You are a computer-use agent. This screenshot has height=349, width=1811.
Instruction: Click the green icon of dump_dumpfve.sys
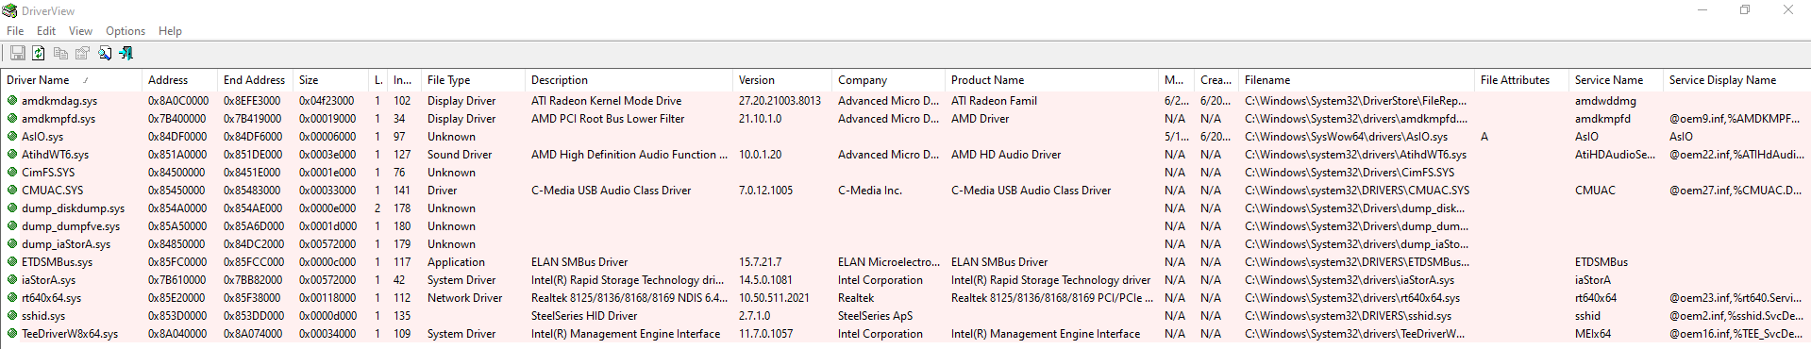coord(12,225)
